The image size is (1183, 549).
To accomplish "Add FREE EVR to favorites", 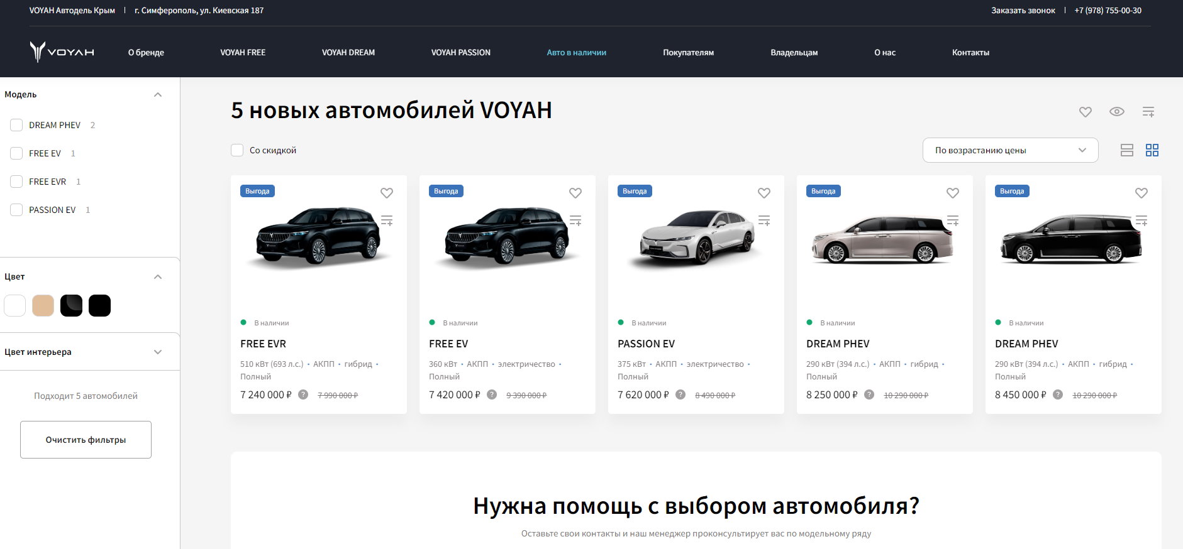I will point(387,193).
